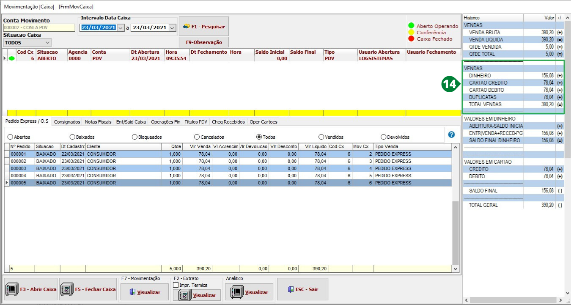The width and height of the screenshot is (571, 305).
Task: Click the Historico panel scroll down arrow
Action: [568, 293]
